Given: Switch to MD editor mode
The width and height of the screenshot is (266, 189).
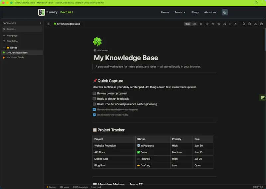Looking at the screenshot, I should (x=194, y=24).
